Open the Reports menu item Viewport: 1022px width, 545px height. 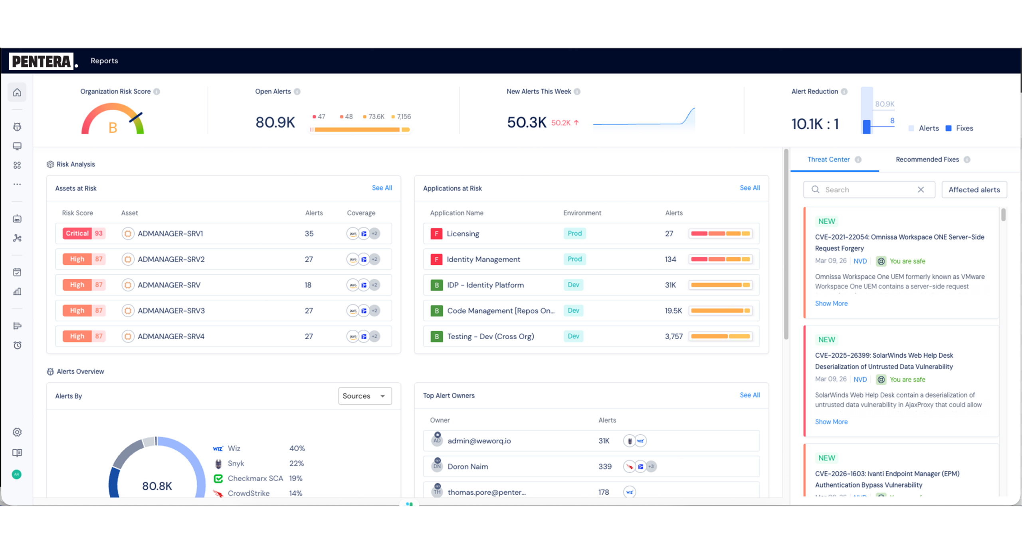pyautogui.click(x=104, y=61)
